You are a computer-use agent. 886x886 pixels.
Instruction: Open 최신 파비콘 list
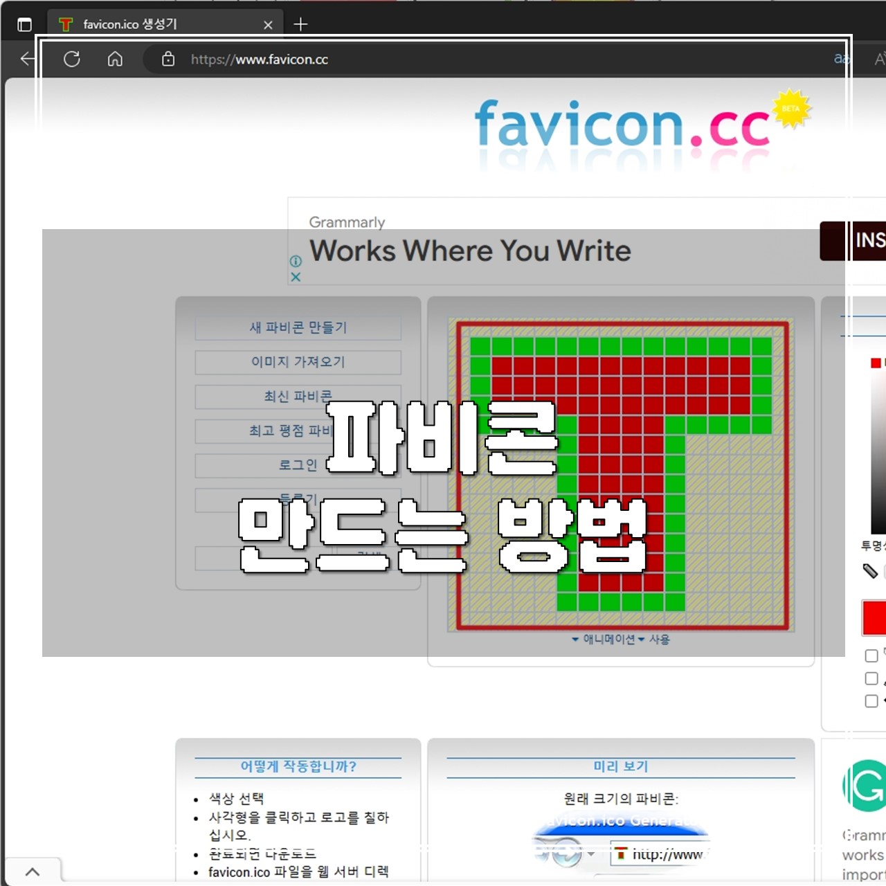(298, 397)
